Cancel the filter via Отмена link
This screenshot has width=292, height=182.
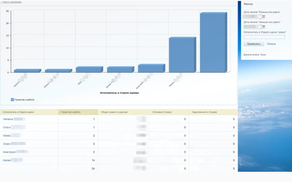[x=271, y=44]
